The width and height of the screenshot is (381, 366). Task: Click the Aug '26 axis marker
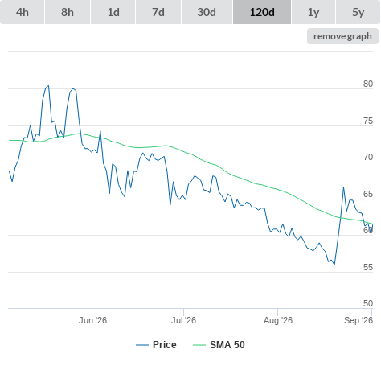tap(278, 320)
